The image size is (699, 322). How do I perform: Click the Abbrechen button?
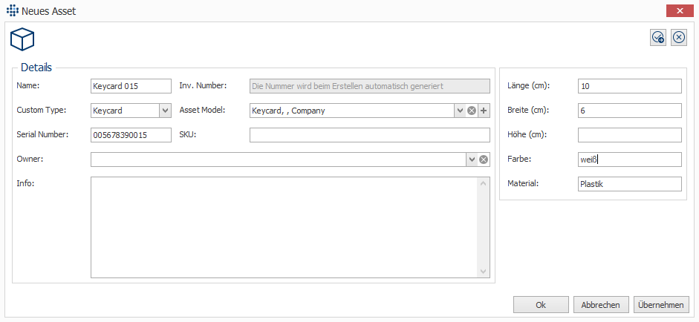click(x=601, y=305)
